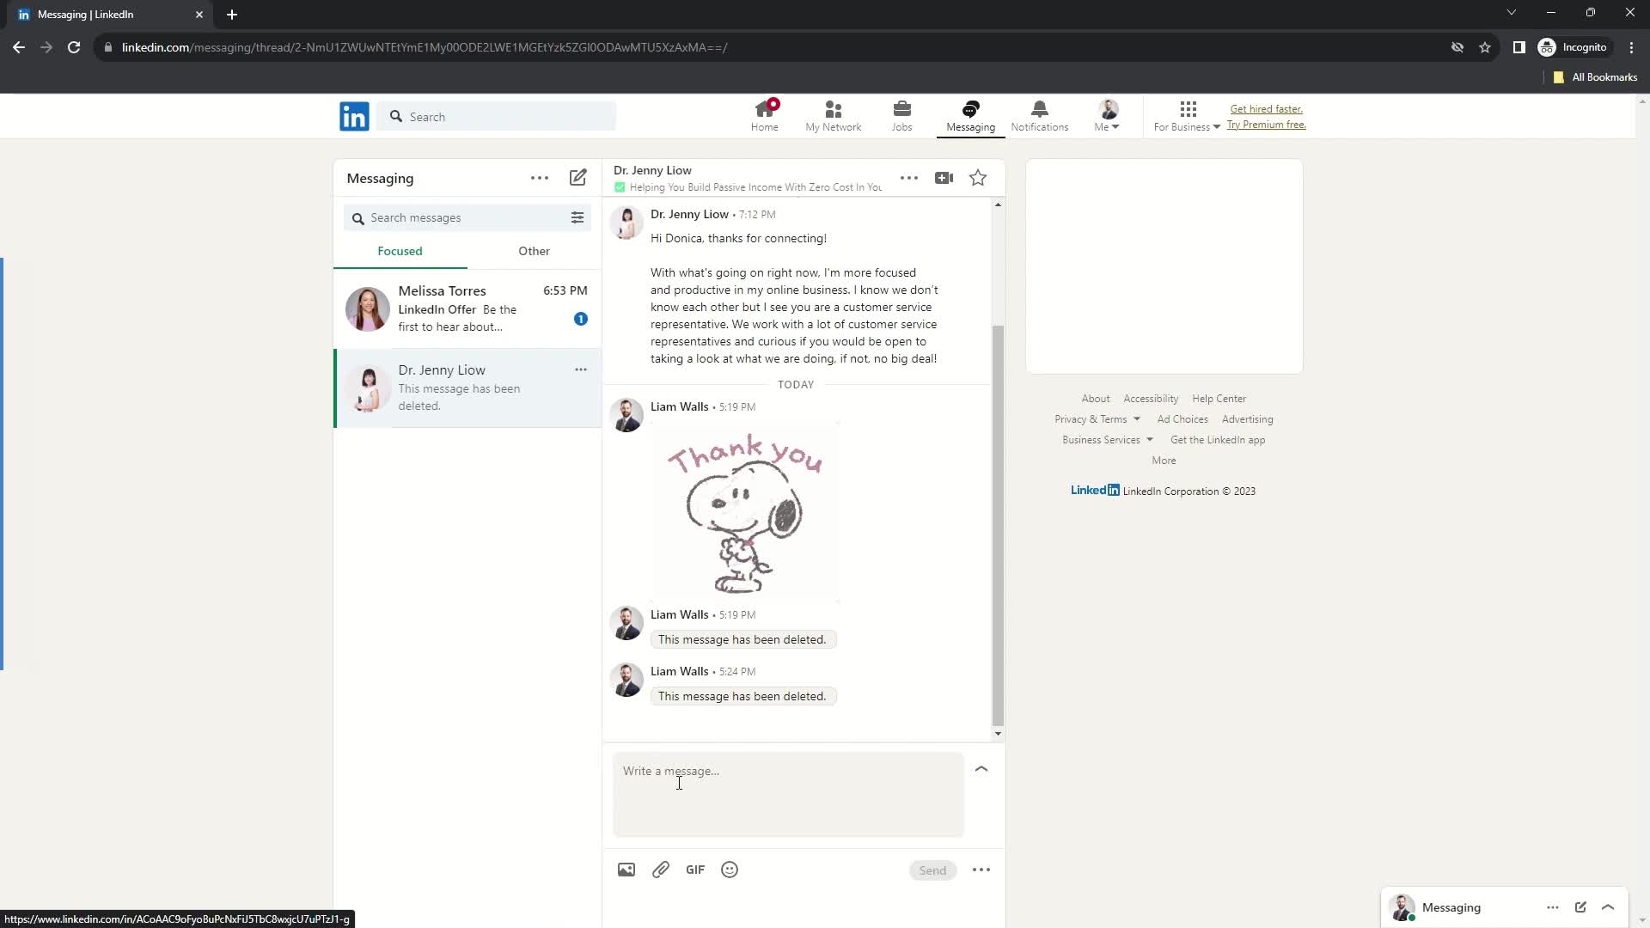Expand Business Services dropdown
This screenshot has height=928, width=1650.
(x=1108, y=440)
